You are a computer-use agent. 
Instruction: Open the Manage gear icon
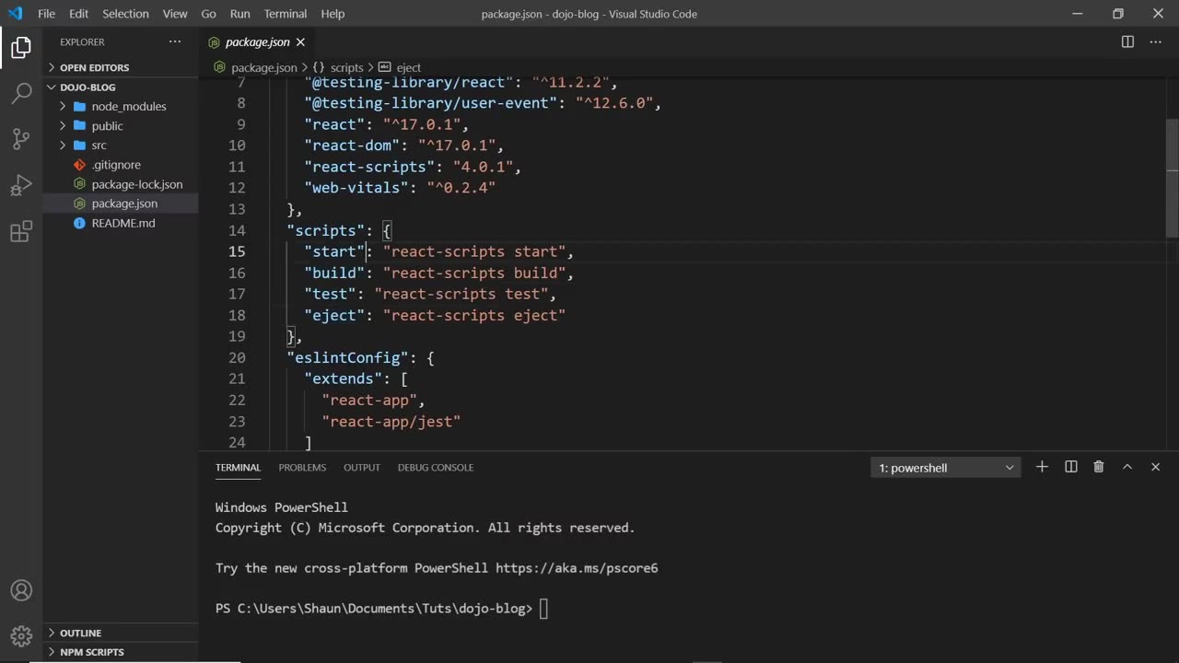pos(21,635)
